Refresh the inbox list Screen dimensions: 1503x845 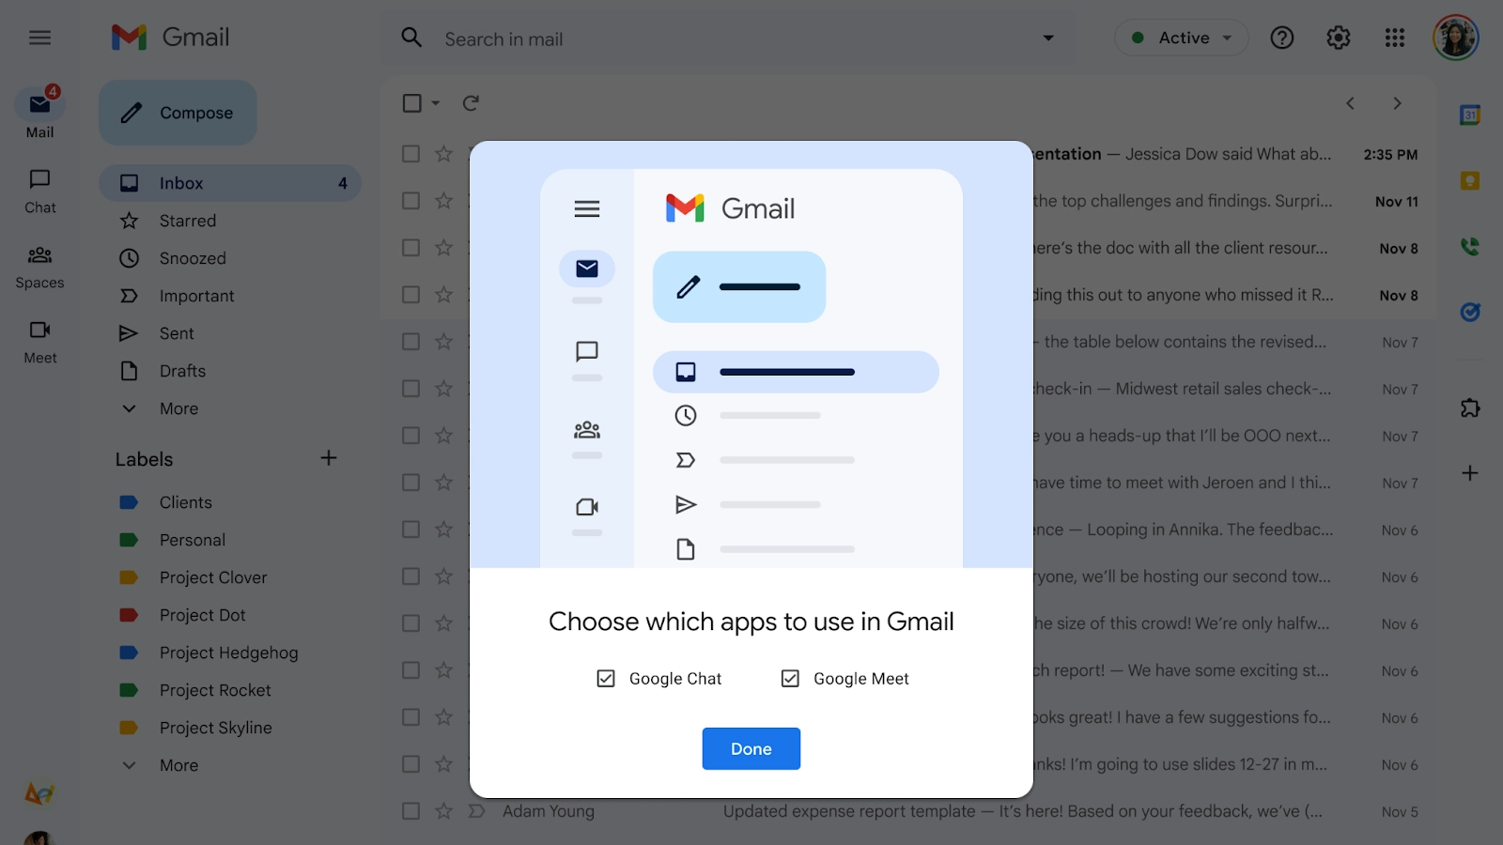click(x=471, y=103)
